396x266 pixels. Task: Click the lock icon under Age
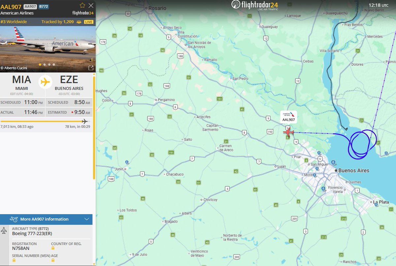pyautogui.click(x=53, y=260)
